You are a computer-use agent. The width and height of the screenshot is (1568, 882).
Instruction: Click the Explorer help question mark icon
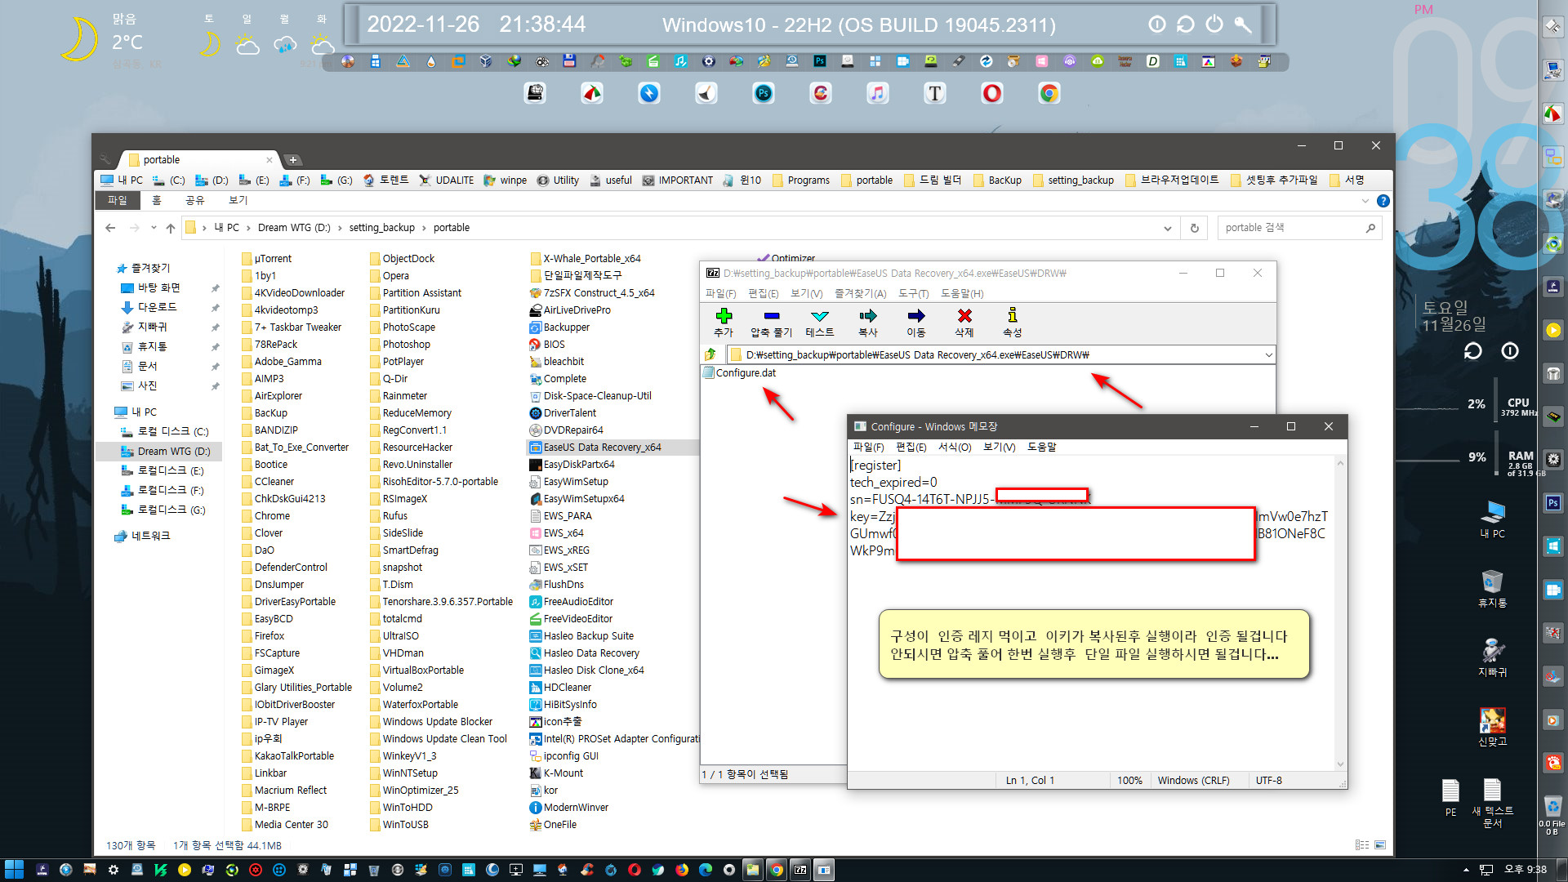(1383, 201)
